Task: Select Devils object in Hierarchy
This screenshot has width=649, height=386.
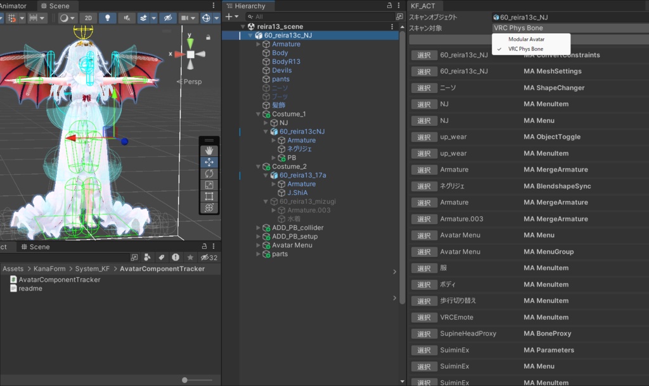Action: coord(282,70)
